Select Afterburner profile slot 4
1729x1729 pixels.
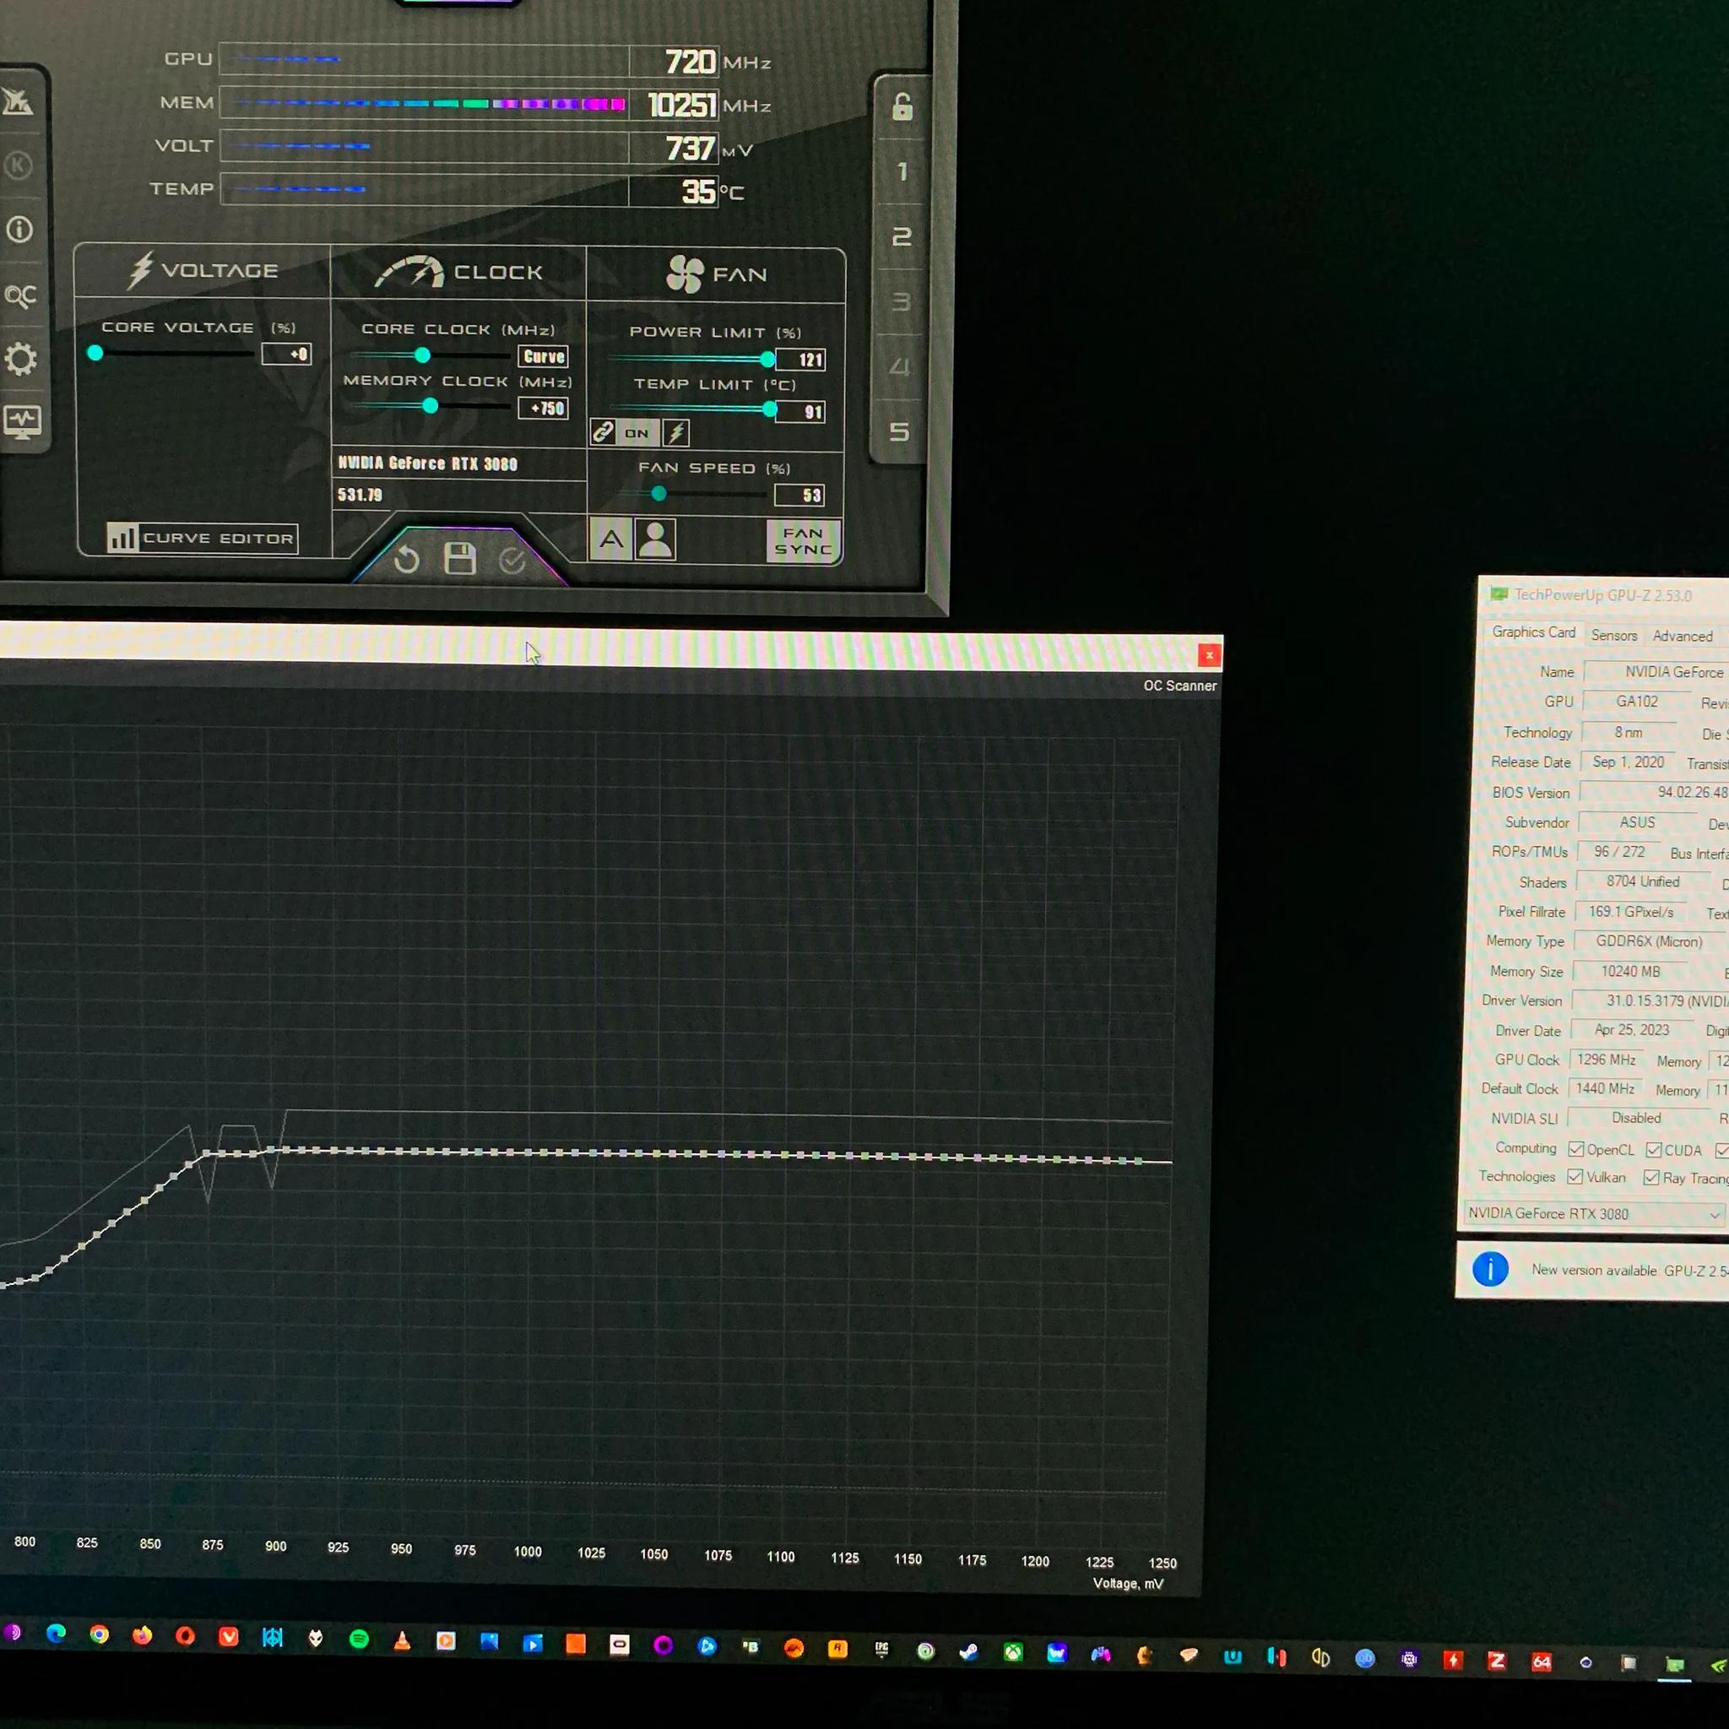tap(899, 366)
